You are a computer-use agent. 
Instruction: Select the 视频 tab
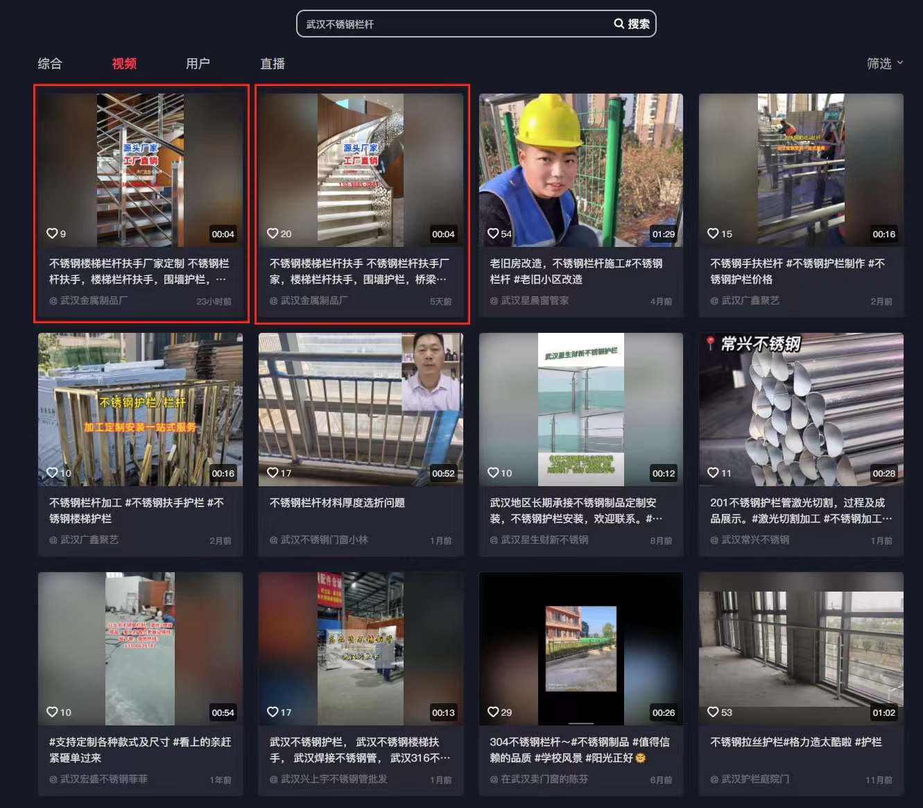124,64
